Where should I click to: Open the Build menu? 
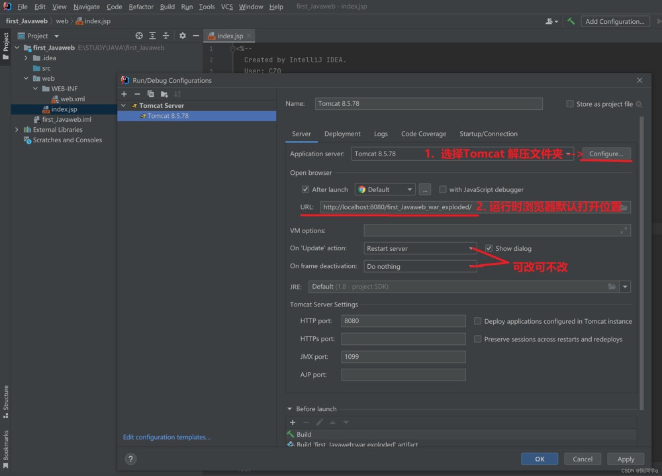click(x=167, y=7)
